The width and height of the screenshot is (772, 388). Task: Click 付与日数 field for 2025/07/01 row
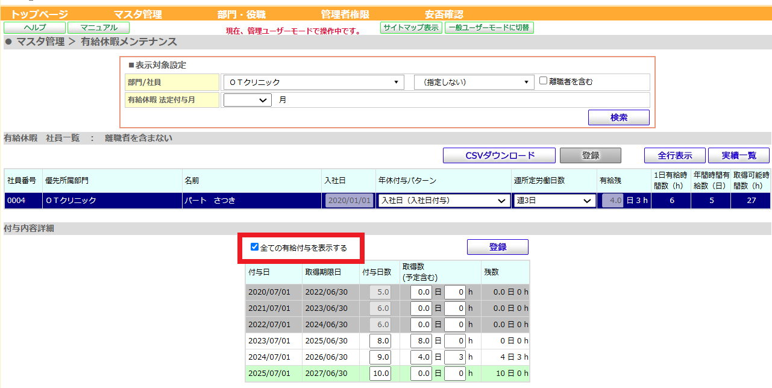click(380, 374)
